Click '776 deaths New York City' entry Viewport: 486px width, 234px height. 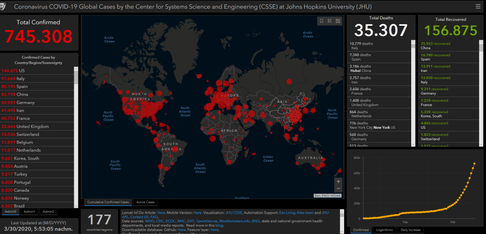click(379, 125)
